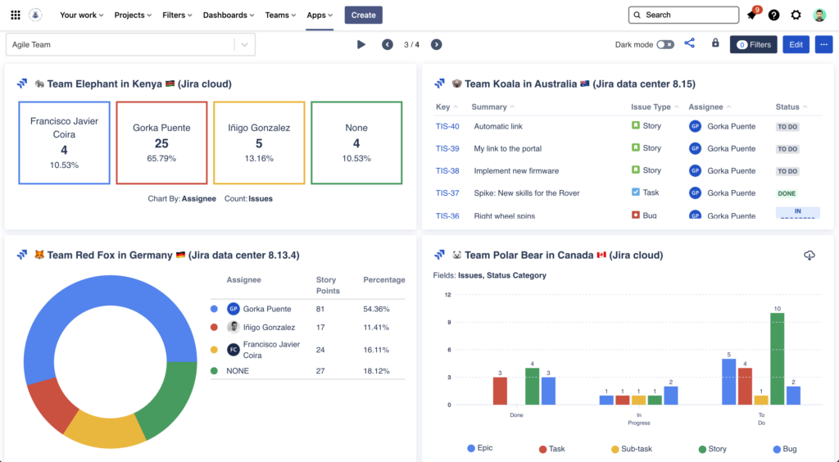Click Story type icon in TIS-38 row
Image resolution: width=839 pixels, height=462 pixels.
click(x=636, y=170)
